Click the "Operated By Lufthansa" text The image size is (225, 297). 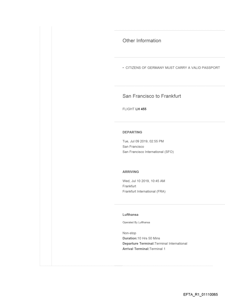tap(134, 222)
